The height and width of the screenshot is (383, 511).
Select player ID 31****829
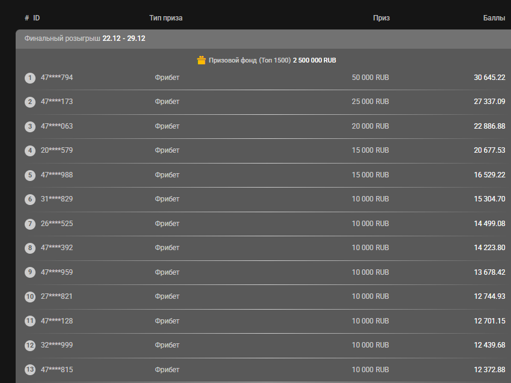coord(57,199)
